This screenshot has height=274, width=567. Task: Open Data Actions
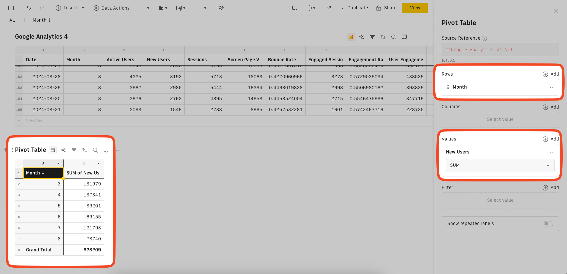coord(111,8)
